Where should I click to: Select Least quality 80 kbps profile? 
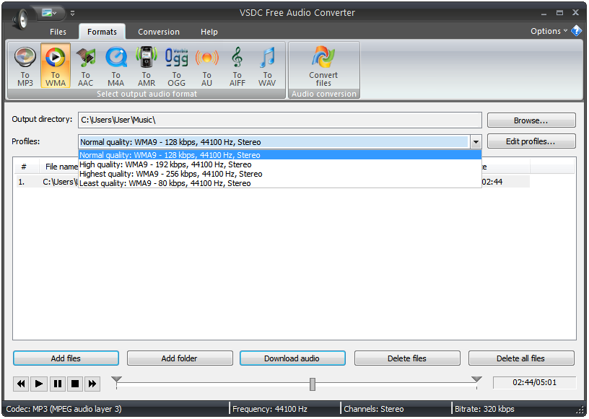280,183
